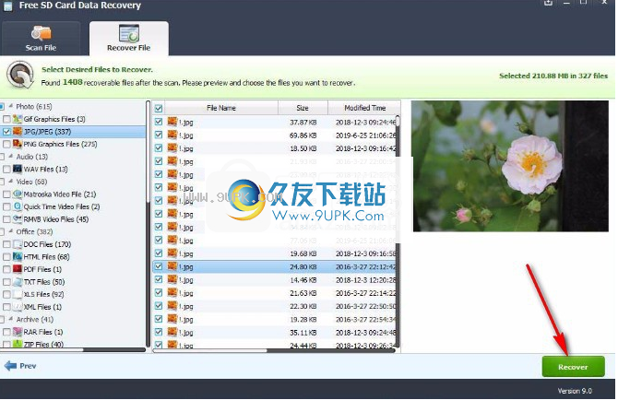618x400 pixels.
Task: Click the Recover File tab icon
Action: pyautogui.click(x=129, y=33)
